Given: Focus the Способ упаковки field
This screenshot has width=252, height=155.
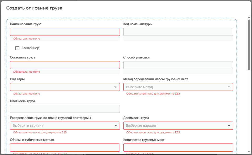Looking at the screenshot, I should [x=178, y=65].
